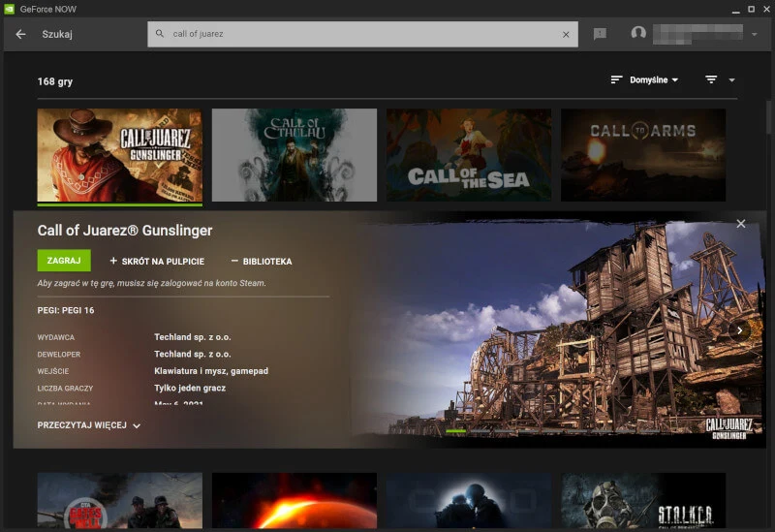Click the Steam login notice text
The width and height of the screenshot is (775, 532).
pos(152,283)
